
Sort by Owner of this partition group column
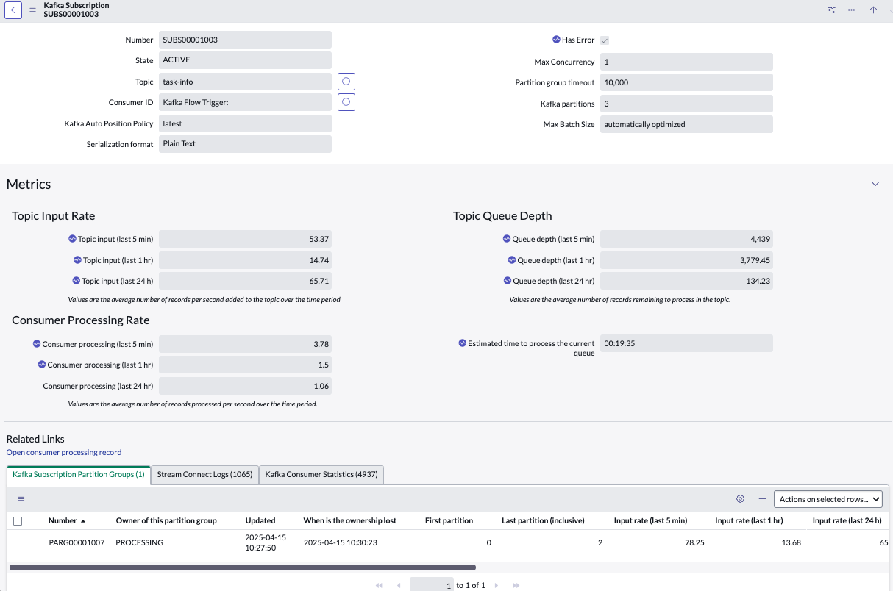pos(166,520)
